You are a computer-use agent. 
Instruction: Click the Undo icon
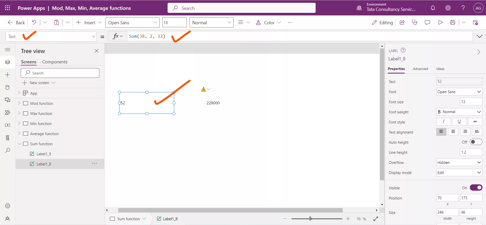(34, 22)
